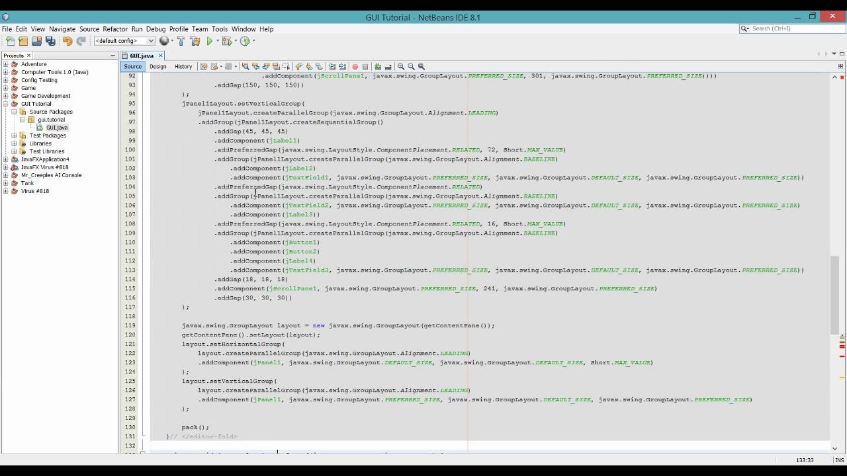Switch to Design view

158,66
